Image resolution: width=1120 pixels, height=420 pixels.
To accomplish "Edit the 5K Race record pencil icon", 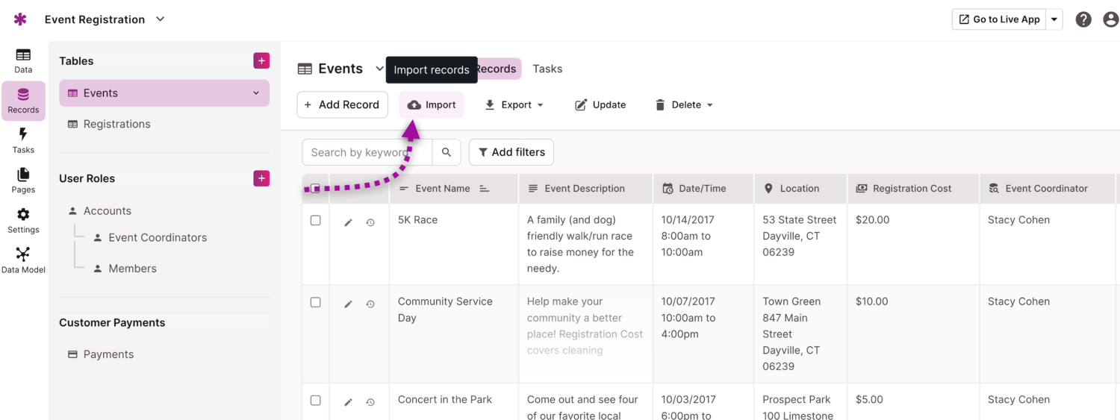I will click(x=348, y=222).
